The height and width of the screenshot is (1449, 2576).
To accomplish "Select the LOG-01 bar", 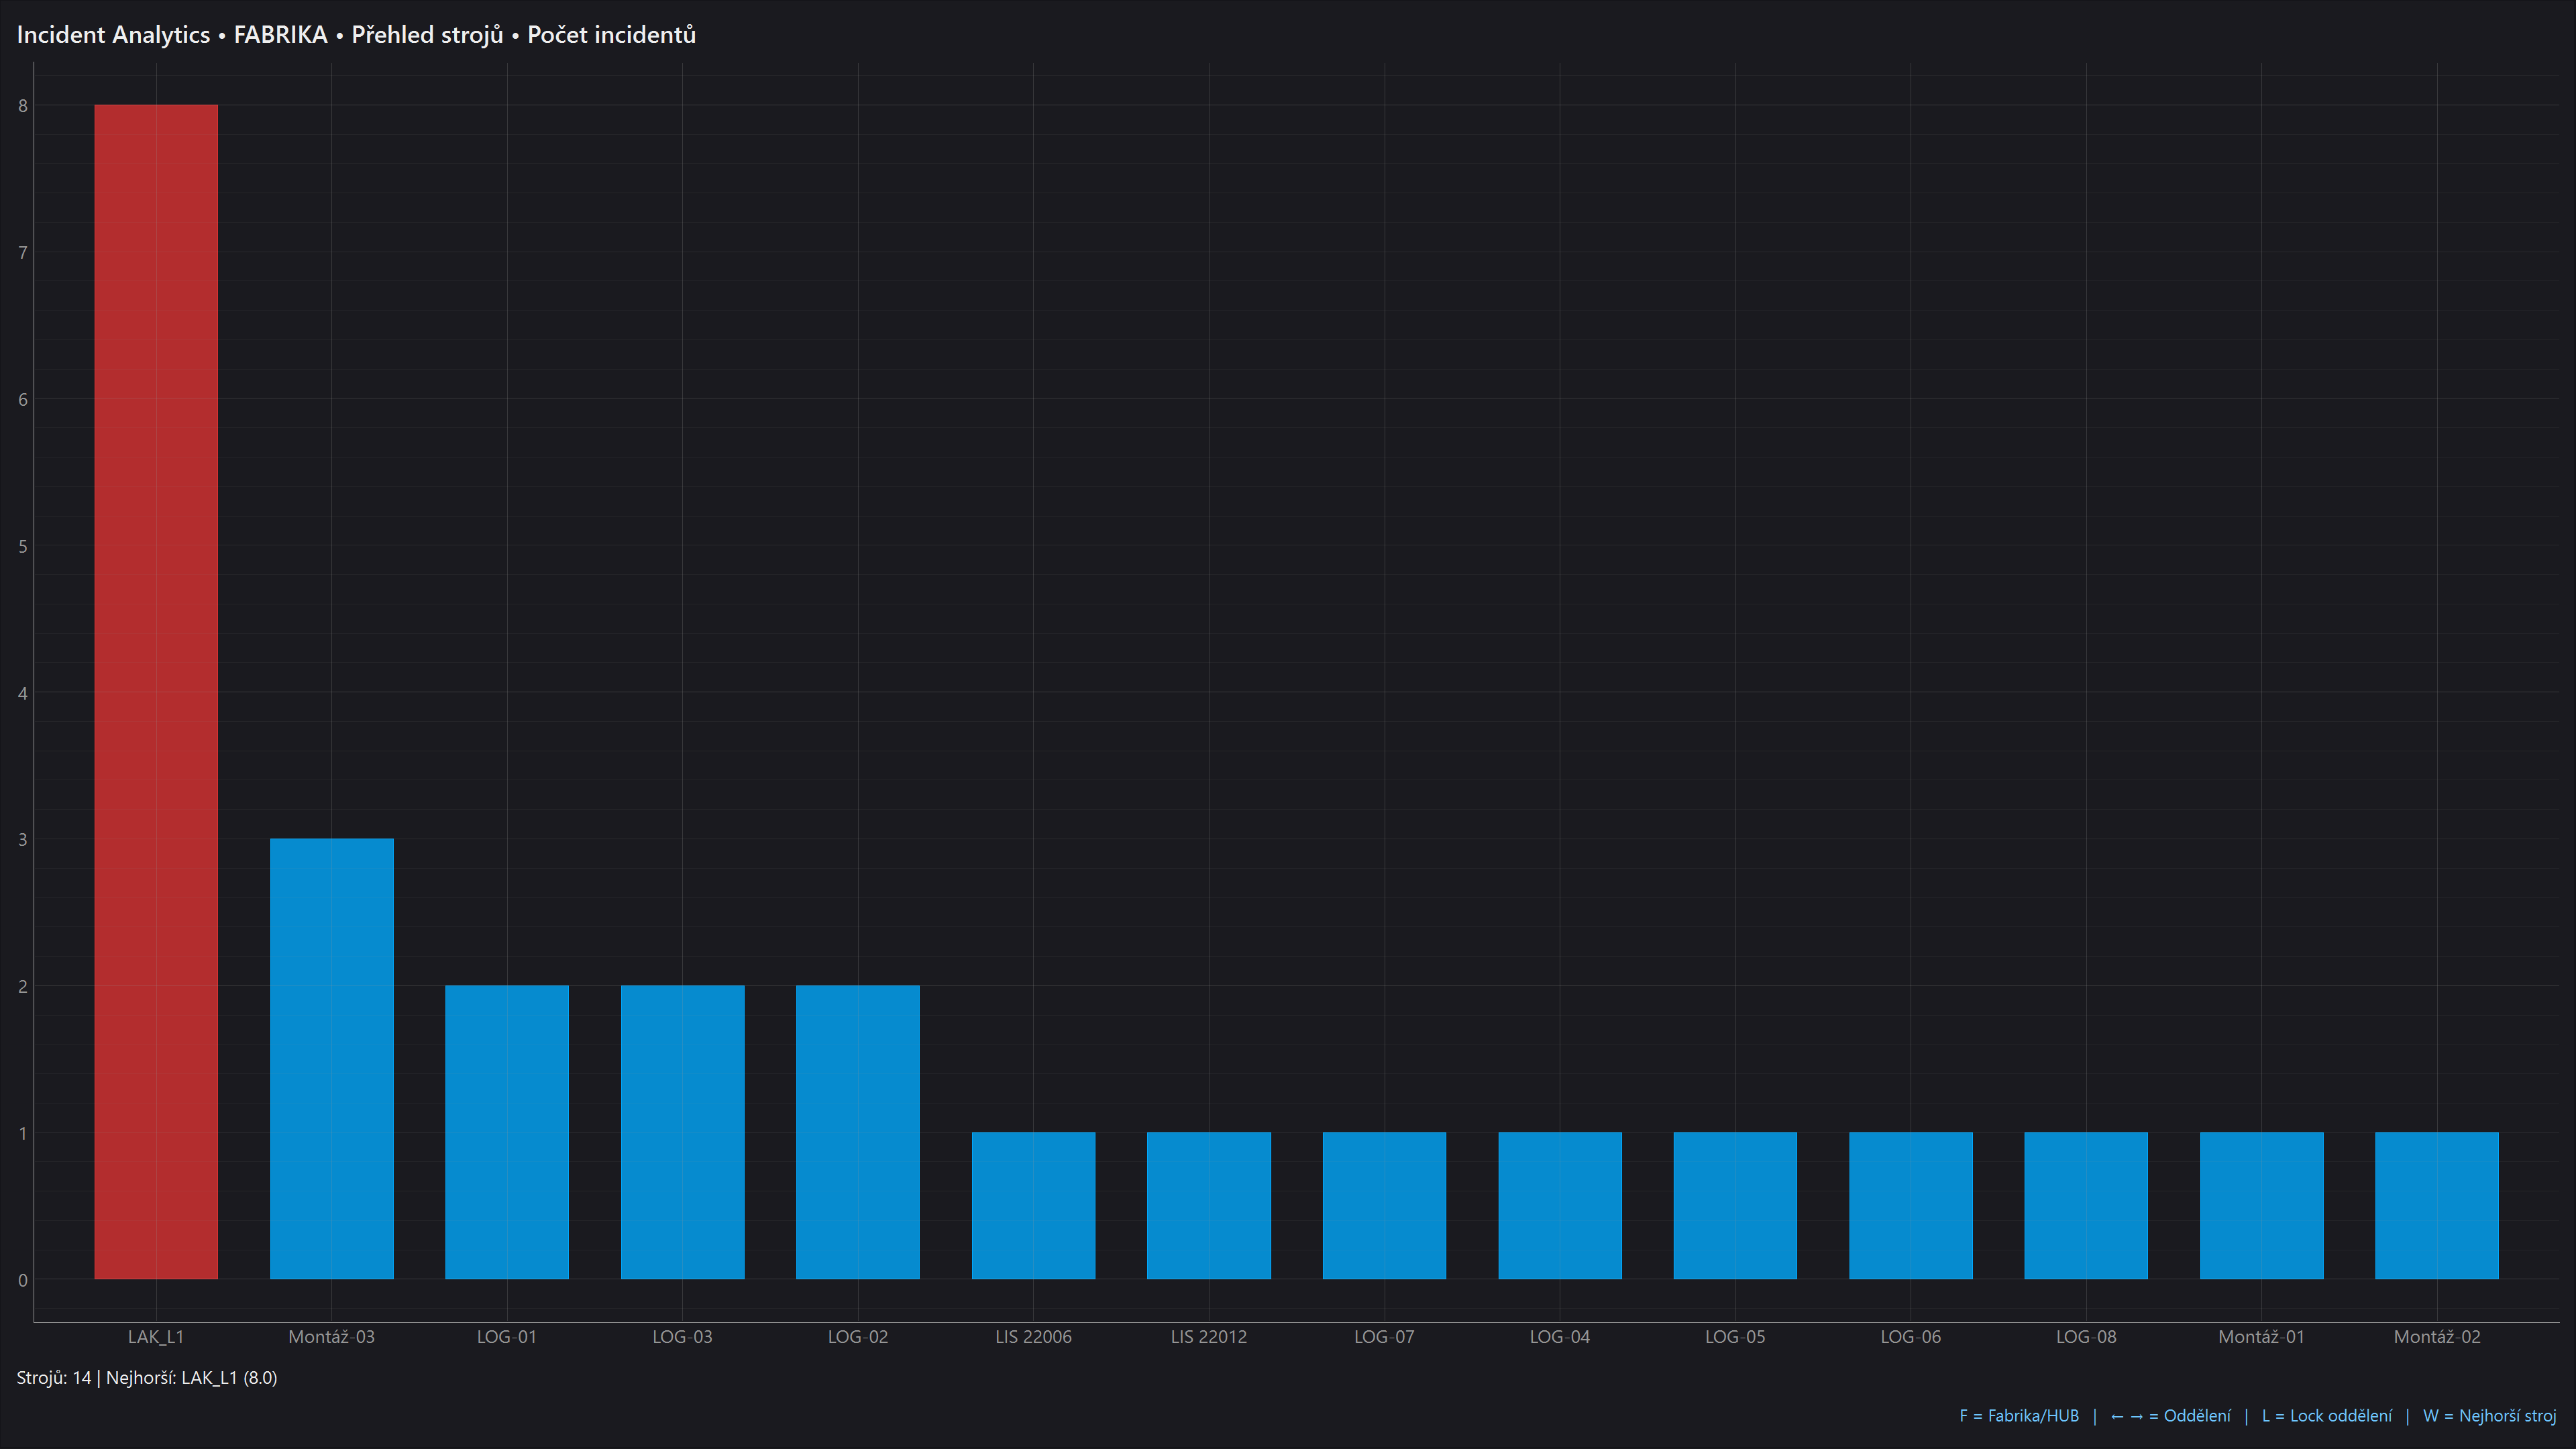I will (x=507, y=1132).
